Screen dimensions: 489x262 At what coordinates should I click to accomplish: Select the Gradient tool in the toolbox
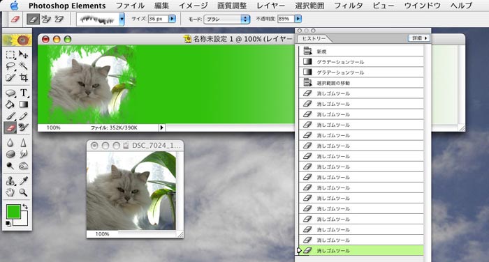(x=23, y=105)
